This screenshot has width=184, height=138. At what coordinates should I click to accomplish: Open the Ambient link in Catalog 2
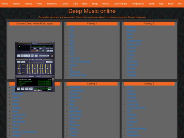coord(131,27)
